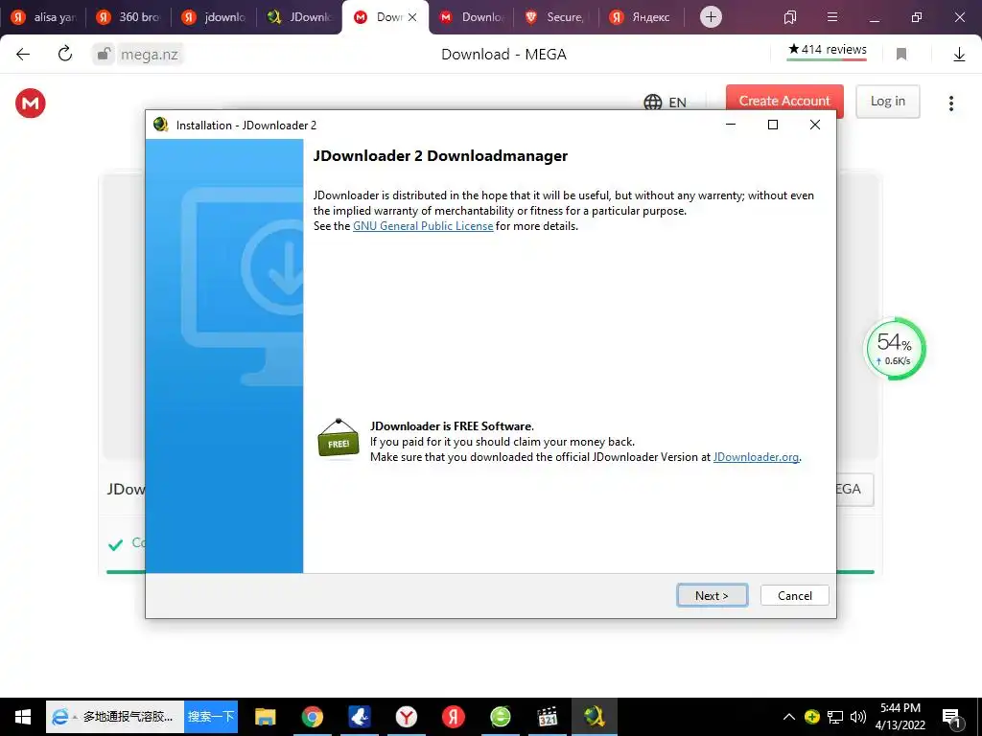
Task: Open the Yandex Y browser taskbar icon
Action: [407, 717]
